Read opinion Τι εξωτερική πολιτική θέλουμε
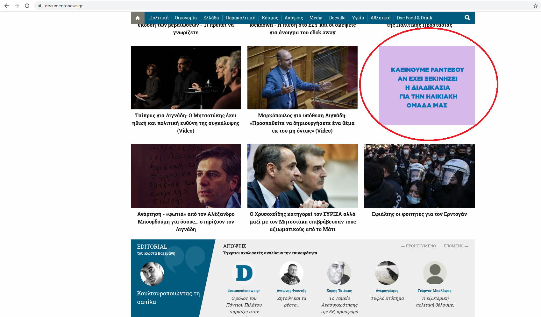The width and height of the screenshot is (541, 317). point(435,301)
